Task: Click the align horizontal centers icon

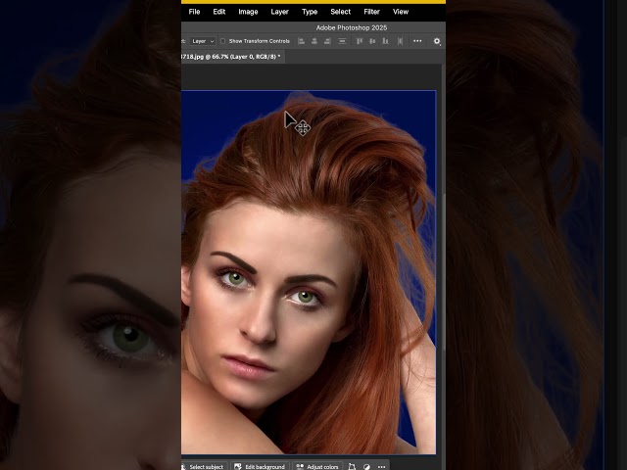Action: (314, 41)
